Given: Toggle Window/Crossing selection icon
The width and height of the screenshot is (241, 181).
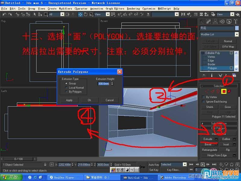Looking at the screenshot, I should click(x=67, y=14).
